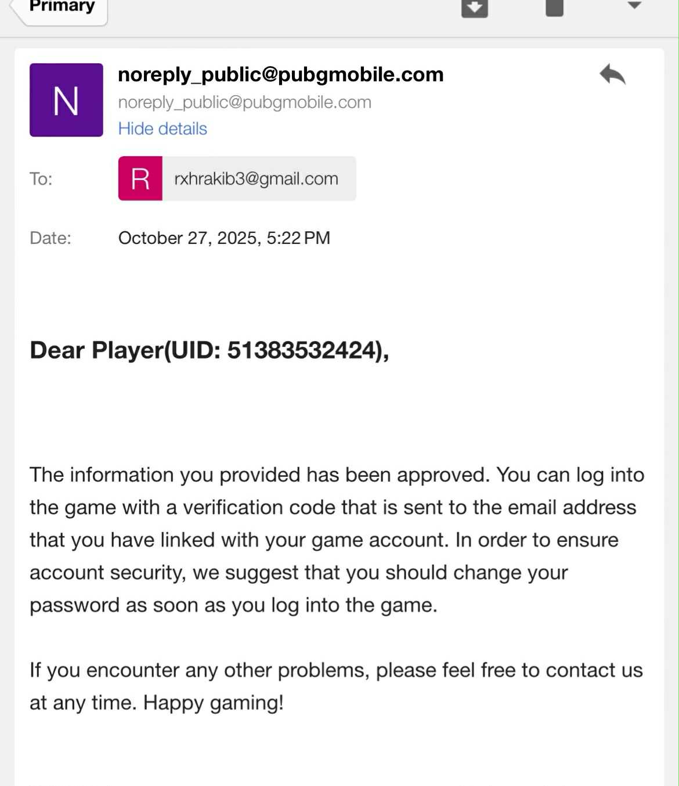This screenshot has height=786, width=679.
Task: Open the more options dropdown arrow
Action: [x=634, y=6]
